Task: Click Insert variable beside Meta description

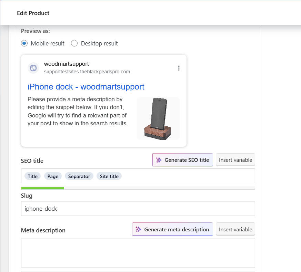Action: click(235, 229)
